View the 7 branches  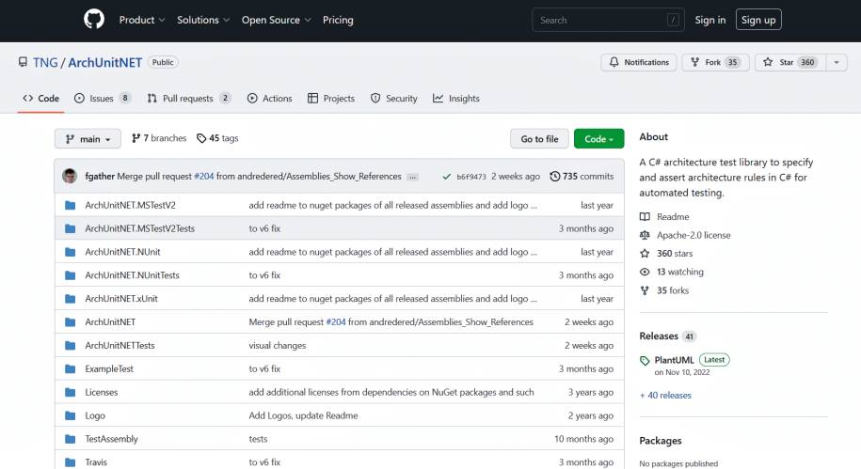coord(159,138)
